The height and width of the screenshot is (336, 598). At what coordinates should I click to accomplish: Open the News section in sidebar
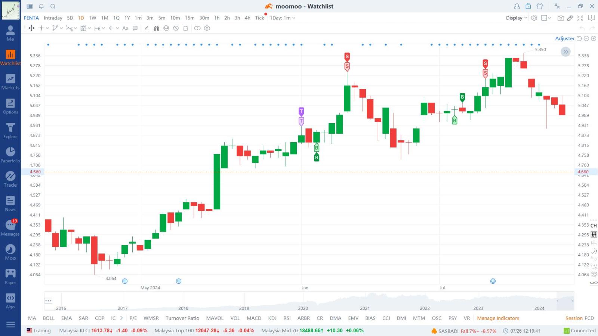point(10,204)
